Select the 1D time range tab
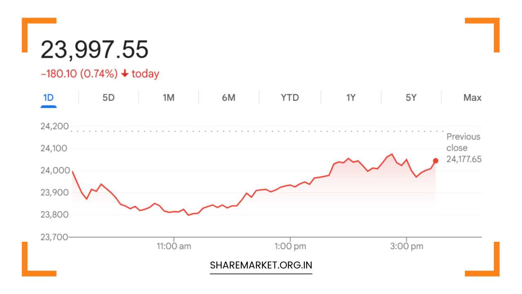522x294 pixels. click(49, 98)
